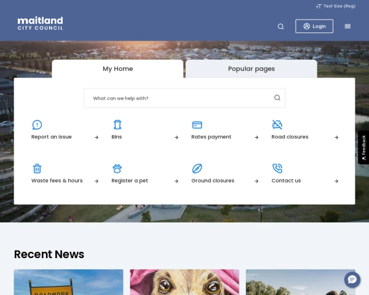The width and height of the screenshot is (369, 295).
Task: Click the Register a pet paw icon
Action: tap(117, 168)
